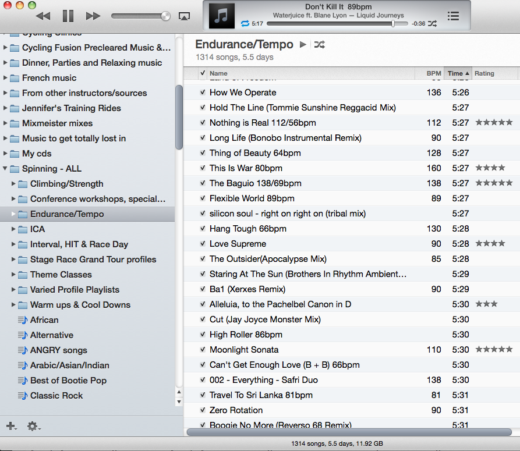
Task: Select the Best of Bootie Pop playlist
Action: 68,381
